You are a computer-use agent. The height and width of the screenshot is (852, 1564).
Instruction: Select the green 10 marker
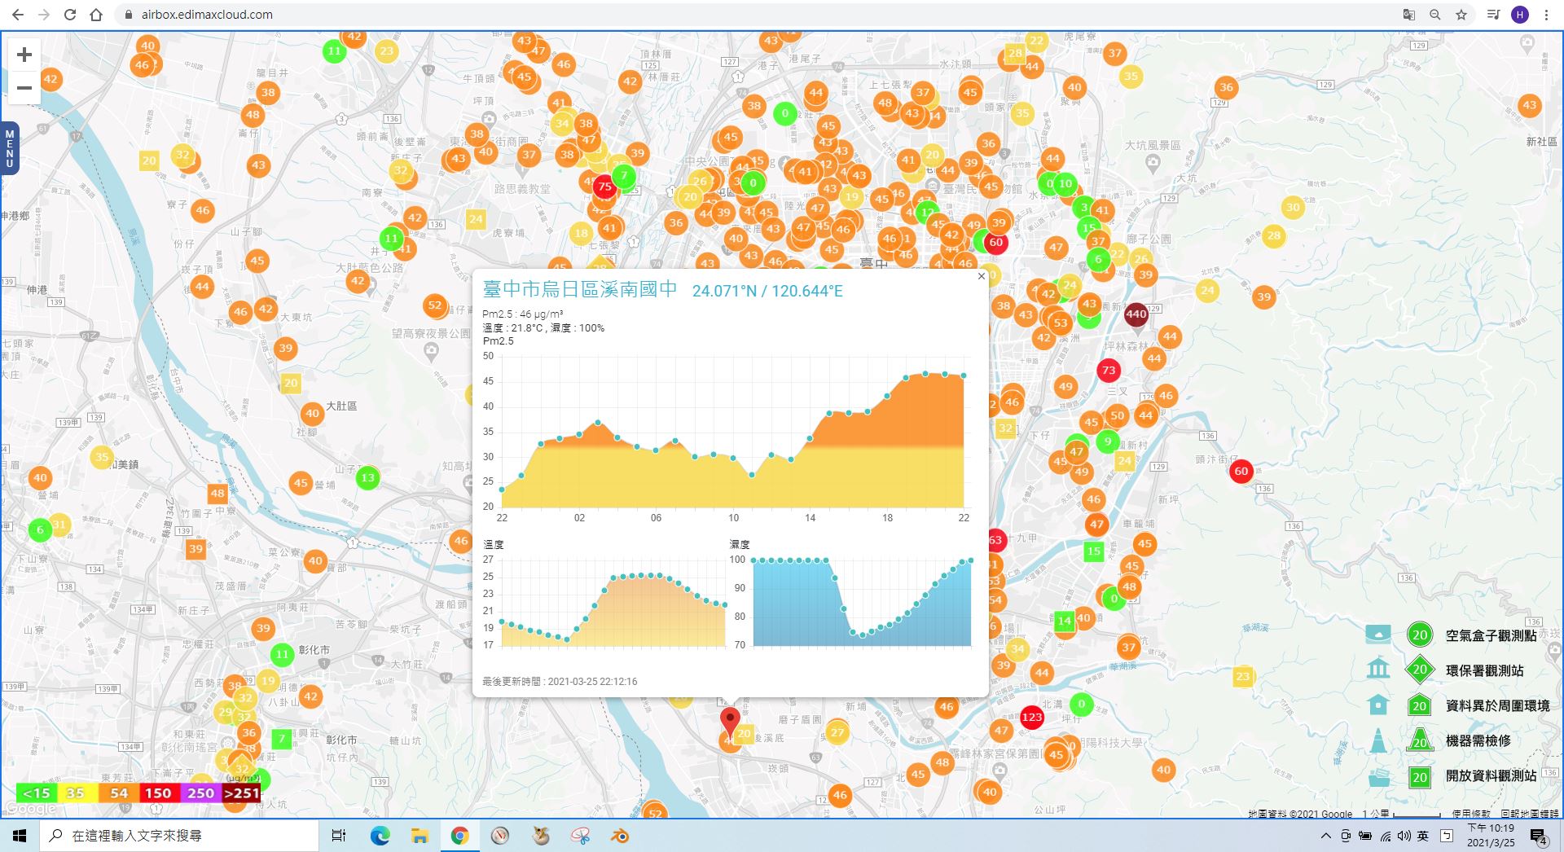pos(1065,183)
